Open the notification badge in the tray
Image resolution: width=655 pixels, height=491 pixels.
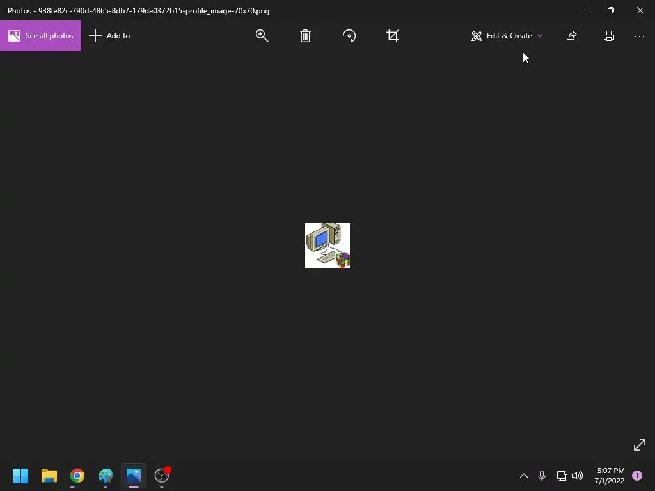(x=637, y=476)
